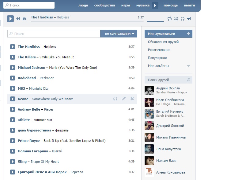
Task: Play Keane – Somewhere Only We Know
Action: pyautogui.click(x=13, y=99)
